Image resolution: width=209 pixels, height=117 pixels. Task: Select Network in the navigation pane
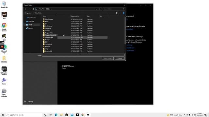[31, 28]
